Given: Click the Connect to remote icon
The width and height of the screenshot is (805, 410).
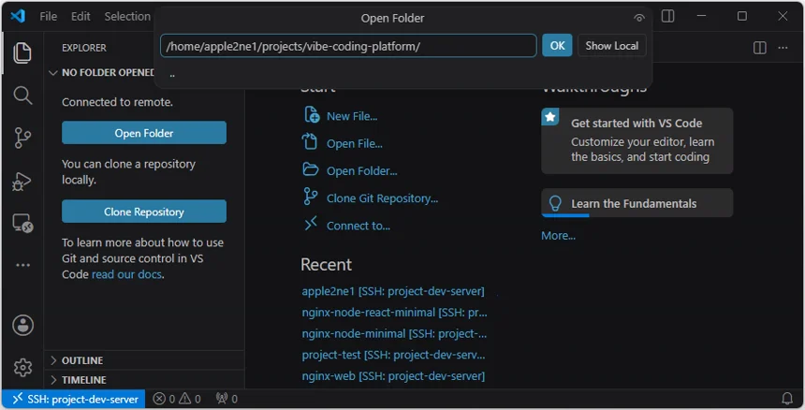Looking at the screenshot, I should click(311, 224).
